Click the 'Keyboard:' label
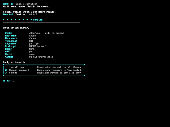Screen dimensions: 170x127 coord(11,44)
